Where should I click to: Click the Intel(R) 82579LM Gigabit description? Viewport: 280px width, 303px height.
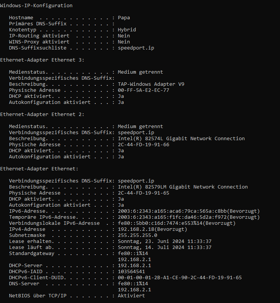click(x=183, y=187)
